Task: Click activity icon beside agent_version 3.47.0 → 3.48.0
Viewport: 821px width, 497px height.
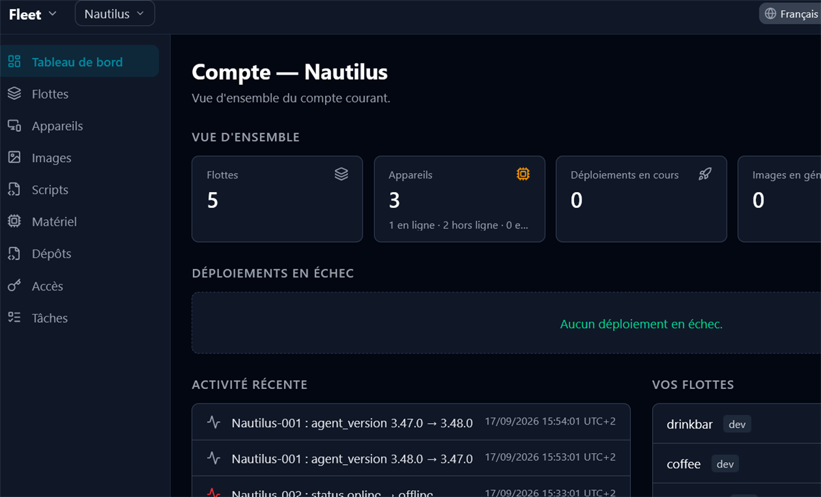Action: (214, 422)
